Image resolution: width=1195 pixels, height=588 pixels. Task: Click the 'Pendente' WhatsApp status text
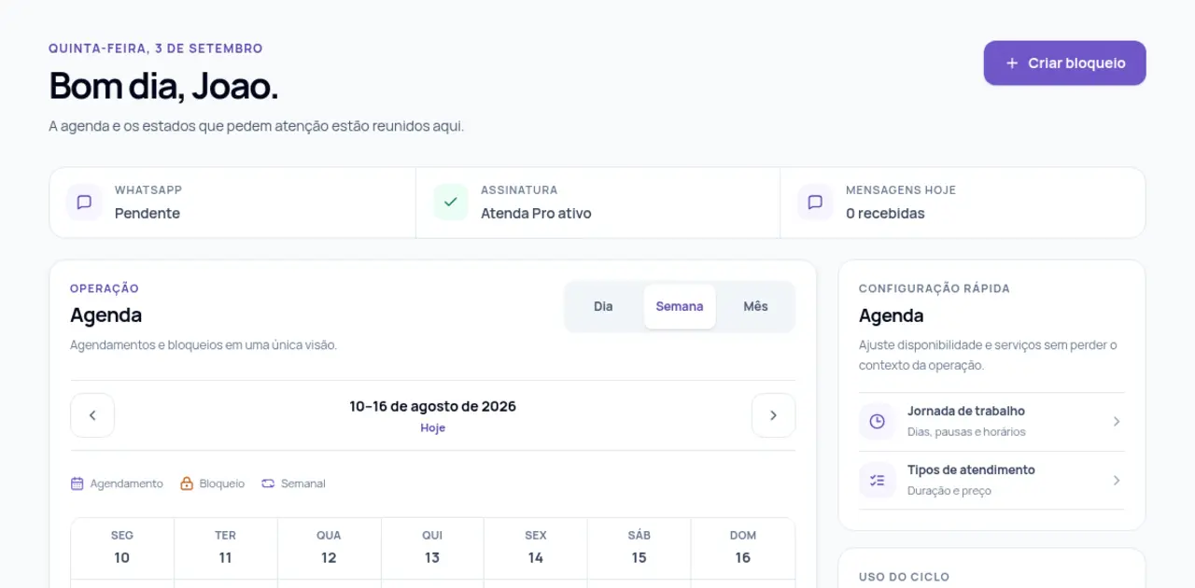148,213
